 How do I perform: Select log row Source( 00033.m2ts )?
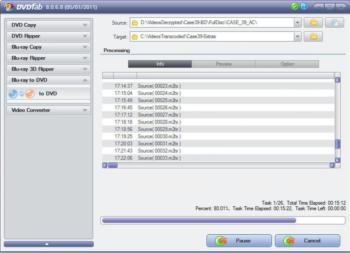(218, 158)
